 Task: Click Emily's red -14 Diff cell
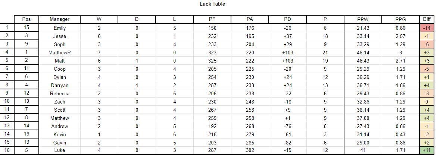pos(427,28)
